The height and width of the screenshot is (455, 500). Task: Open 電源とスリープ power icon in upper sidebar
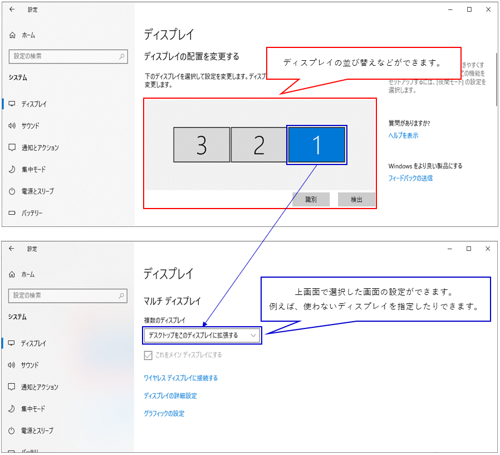click(x=12, y=191)
